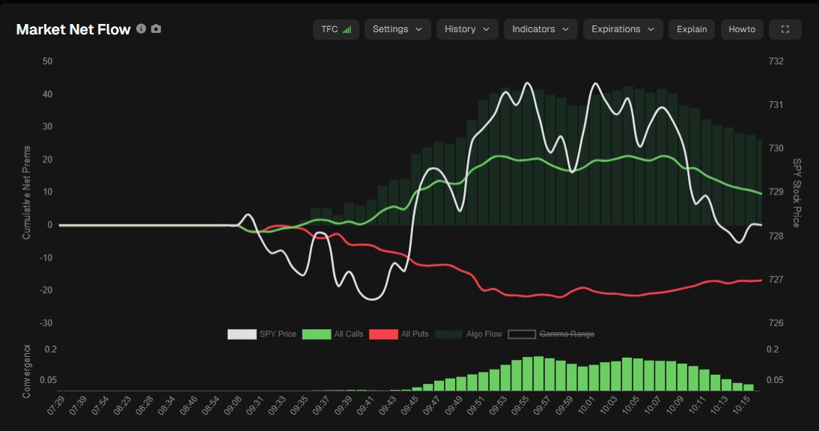Click the Explain button

692,29
